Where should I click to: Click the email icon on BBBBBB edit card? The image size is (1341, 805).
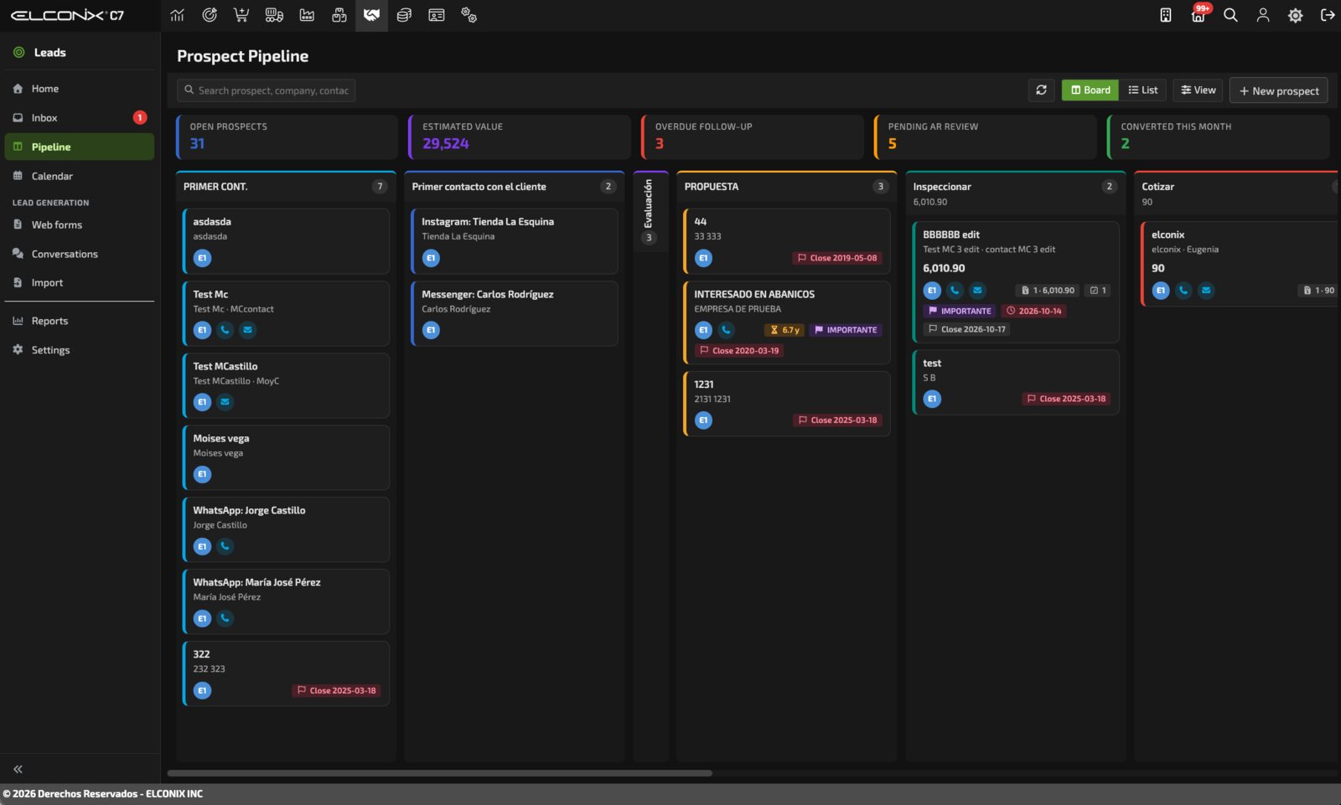point(977,291)
